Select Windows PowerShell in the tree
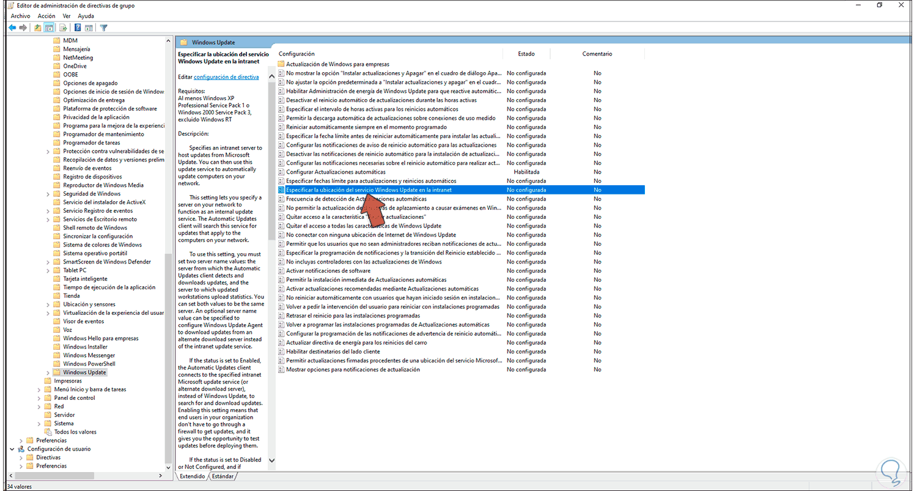The height and width of the screenshot is (491, 917). coord(89,364)
